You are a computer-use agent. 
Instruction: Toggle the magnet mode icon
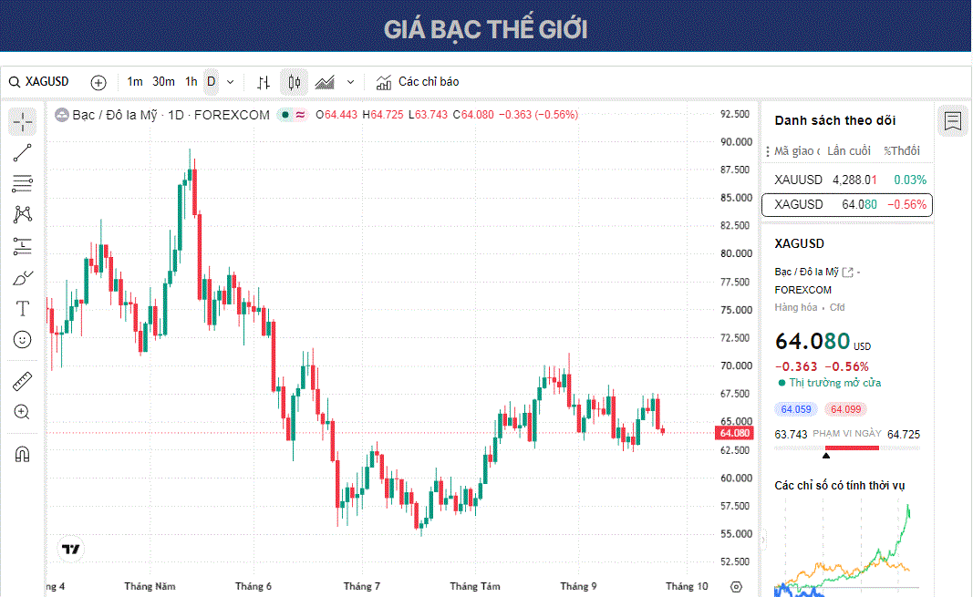click(22, 455)
